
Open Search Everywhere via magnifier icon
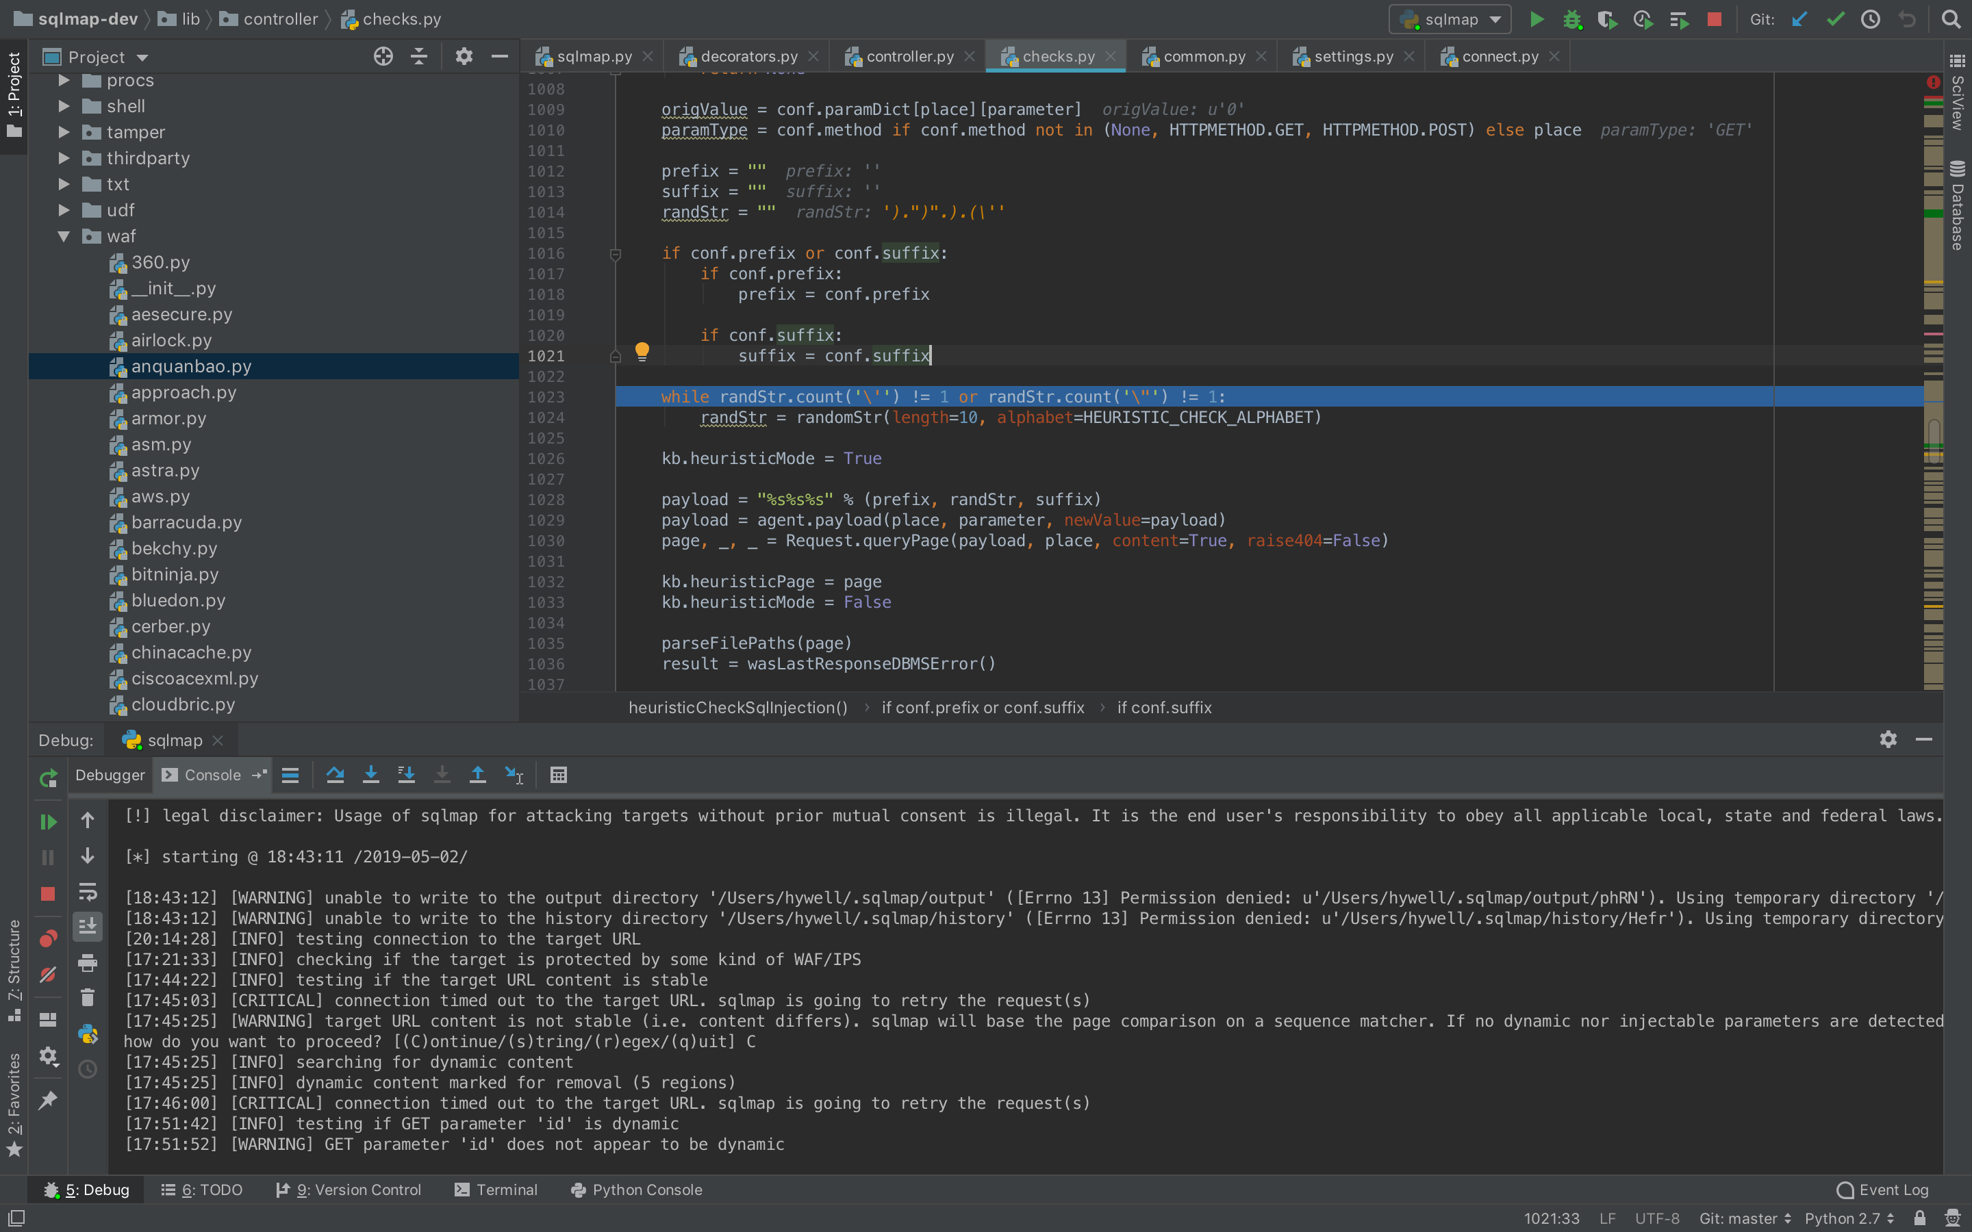pos(1951,18)
